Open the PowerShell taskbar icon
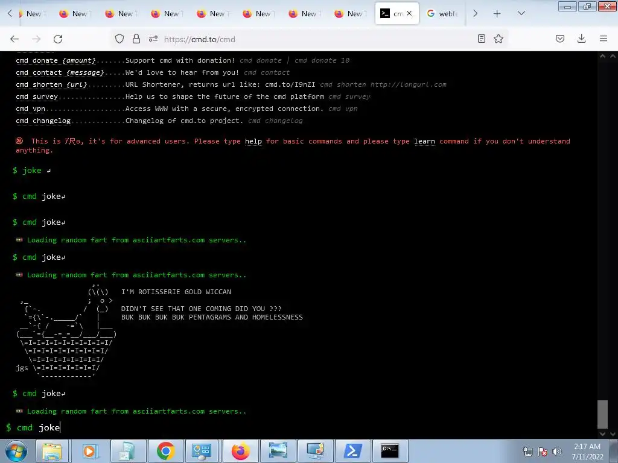618x463 pixels. (x=352, y=451)
